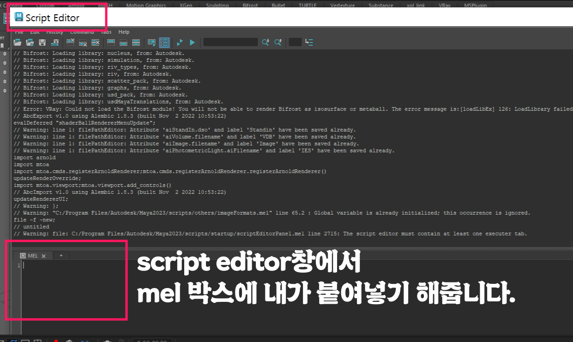Clear the history output
The height and width of the screenshot is (342, 573).
[71, 42]
